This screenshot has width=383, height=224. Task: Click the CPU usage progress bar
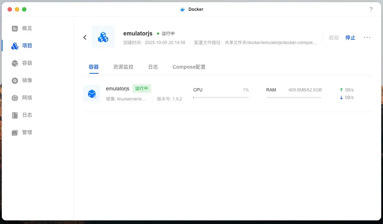coord(221,98)
